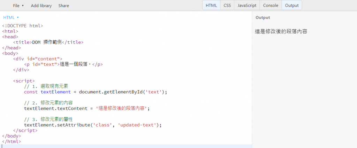Click the getElementById('text') code line
Screen dimensions: 357x148
(x=96, y=92)
